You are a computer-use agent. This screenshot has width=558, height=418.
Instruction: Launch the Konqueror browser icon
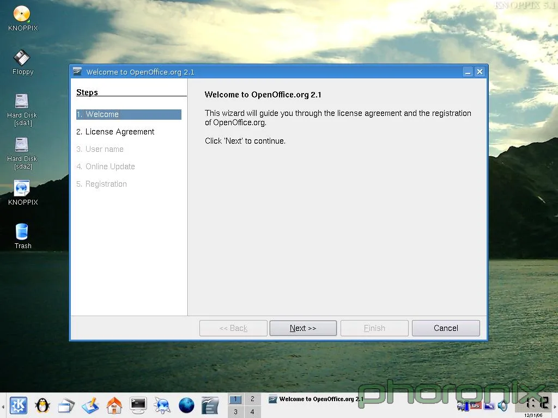pyautogui.click(x=162, y=405)
